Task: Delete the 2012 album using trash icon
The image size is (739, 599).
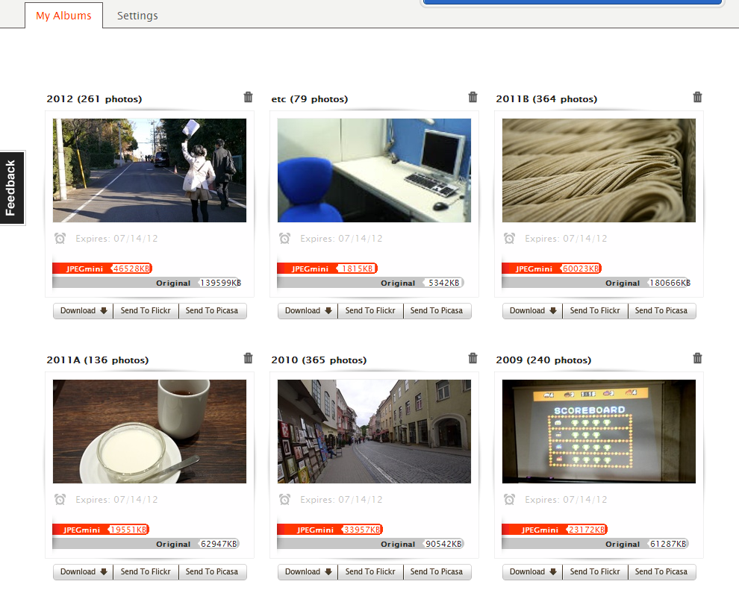Action: [x=248, y=97]
